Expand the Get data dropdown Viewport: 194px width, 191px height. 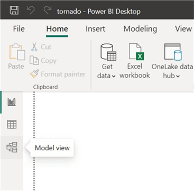point(107,61)
